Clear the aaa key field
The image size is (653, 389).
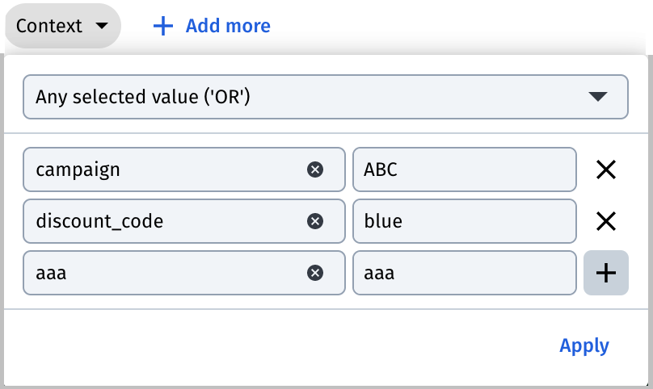[315, 273]
